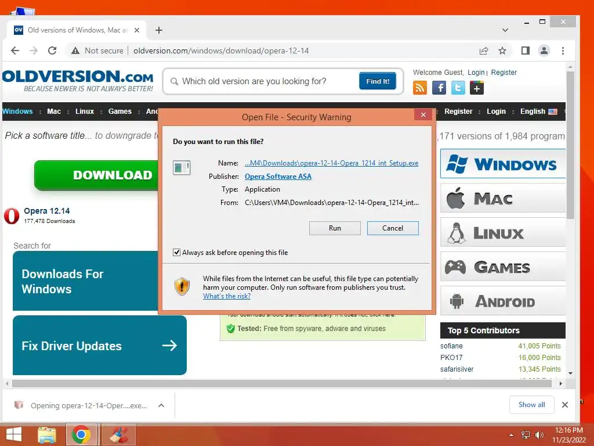Click the Opera Software ASA publisher link

click(278, 177)
